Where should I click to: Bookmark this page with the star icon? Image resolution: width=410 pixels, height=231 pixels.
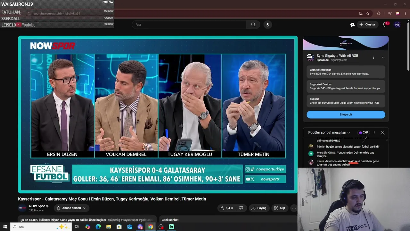click(368, 13)
